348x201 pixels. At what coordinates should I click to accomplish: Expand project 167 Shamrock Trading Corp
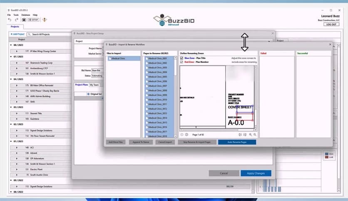click(17, 63)
